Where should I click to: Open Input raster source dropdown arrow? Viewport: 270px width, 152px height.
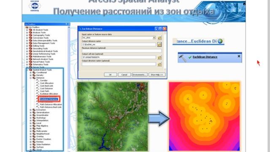[154, 38]
